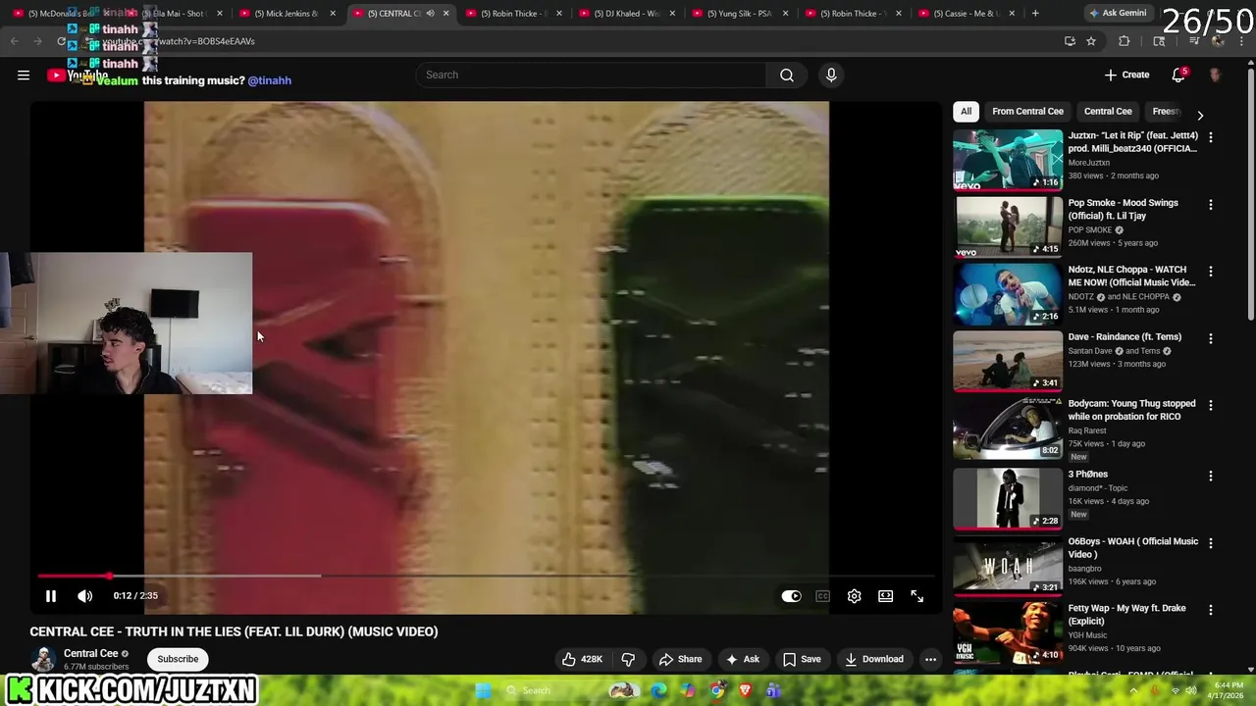The width and height of the screenshot is (1256, 706).
Task: Open options for Fetty Wap My Way
Action: [1210, 610]
